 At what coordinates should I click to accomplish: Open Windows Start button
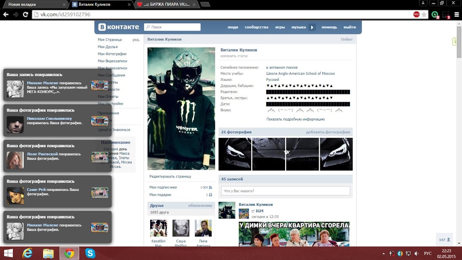click(8, 253)
